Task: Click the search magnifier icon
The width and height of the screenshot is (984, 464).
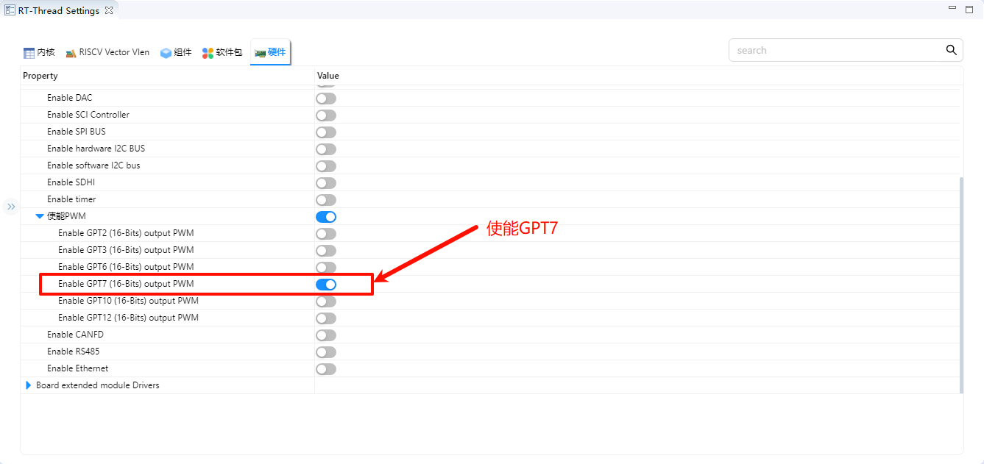Action: point(951,50)
